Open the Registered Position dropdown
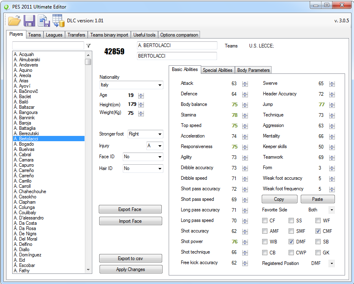Image resolution: width=354 pixels, height=284 pixels. [x=331, y=263]
